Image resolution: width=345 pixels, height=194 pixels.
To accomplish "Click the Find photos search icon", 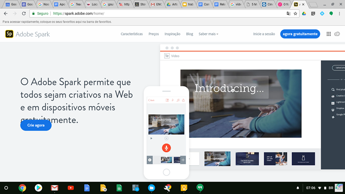I will pos(333,90).
